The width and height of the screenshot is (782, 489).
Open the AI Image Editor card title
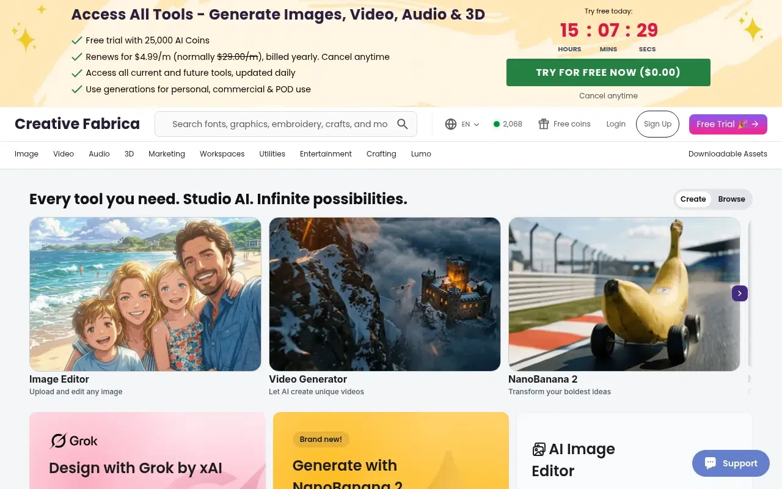573,460
